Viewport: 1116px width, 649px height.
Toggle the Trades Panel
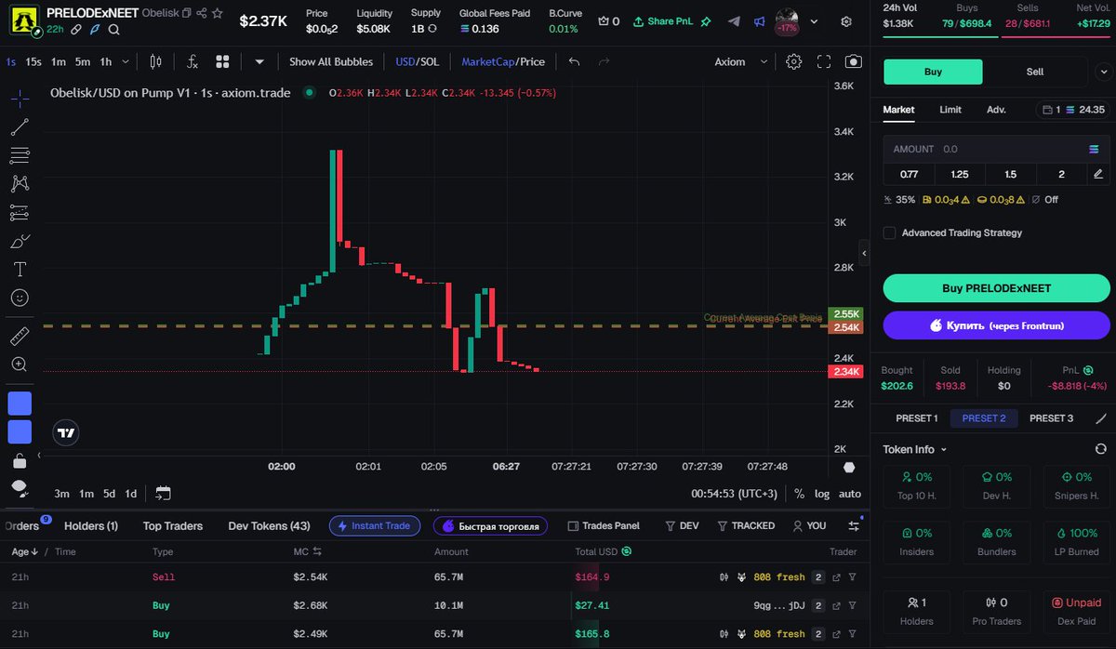tap(604, 526)
